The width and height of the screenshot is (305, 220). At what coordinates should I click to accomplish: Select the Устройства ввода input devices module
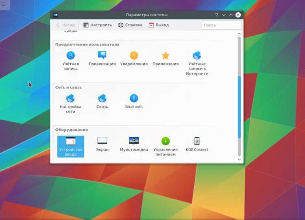tap(71, 147)
